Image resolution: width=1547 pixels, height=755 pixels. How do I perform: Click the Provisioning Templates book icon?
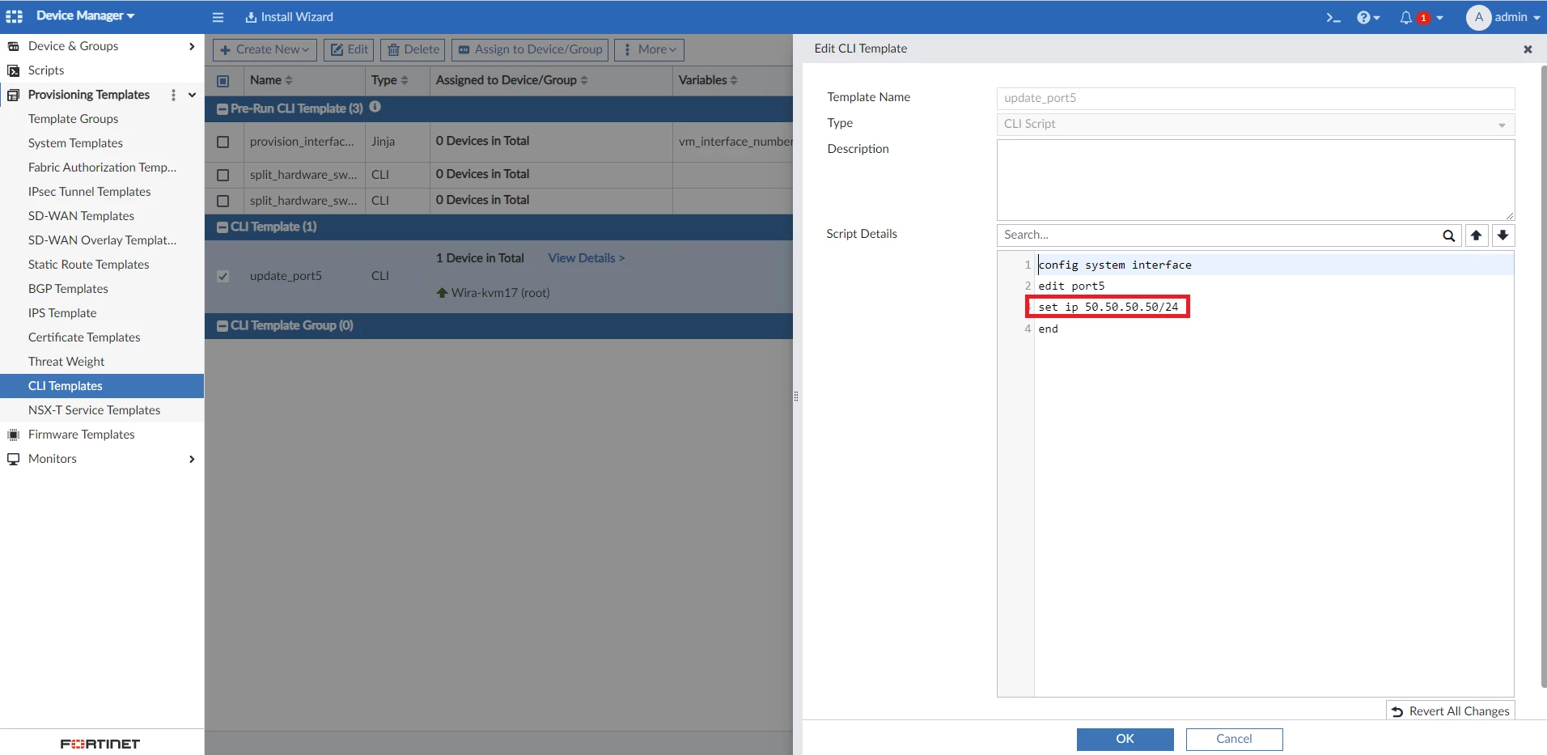pos(14,95)
